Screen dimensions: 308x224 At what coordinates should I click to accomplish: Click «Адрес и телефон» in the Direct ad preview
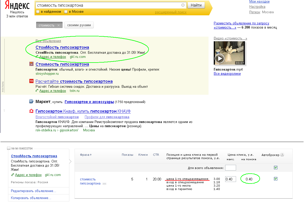coord(28,175)
